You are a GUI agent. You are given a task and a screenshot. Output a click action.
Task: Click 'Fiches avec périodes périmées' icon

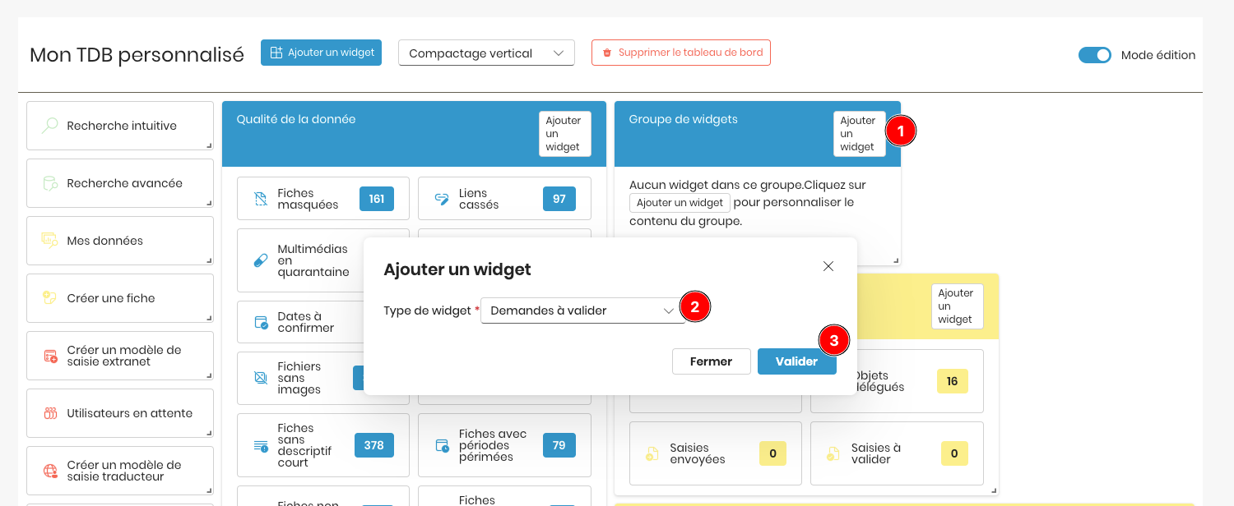click(x=442, y=446)
